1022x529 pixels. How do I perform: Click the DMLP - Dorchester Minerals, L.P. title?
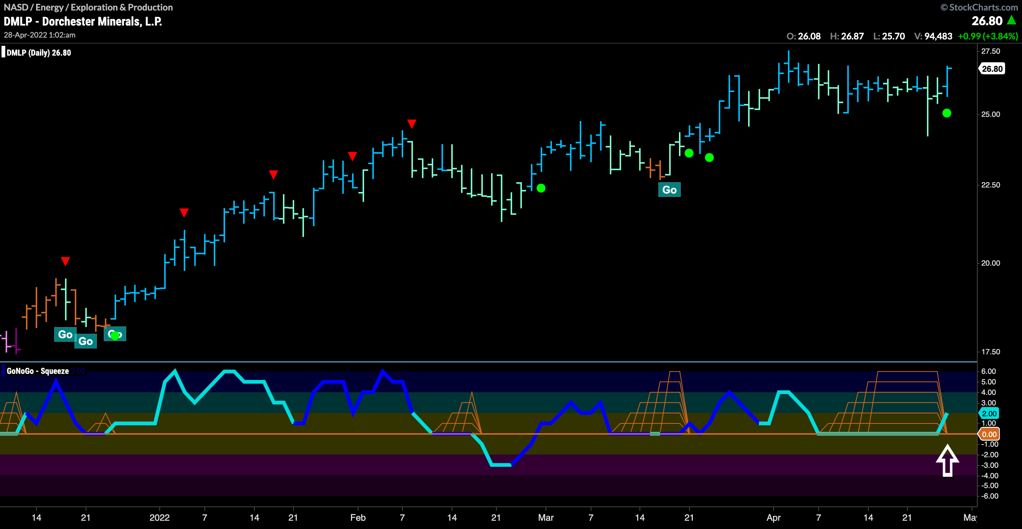click(83, 21)
